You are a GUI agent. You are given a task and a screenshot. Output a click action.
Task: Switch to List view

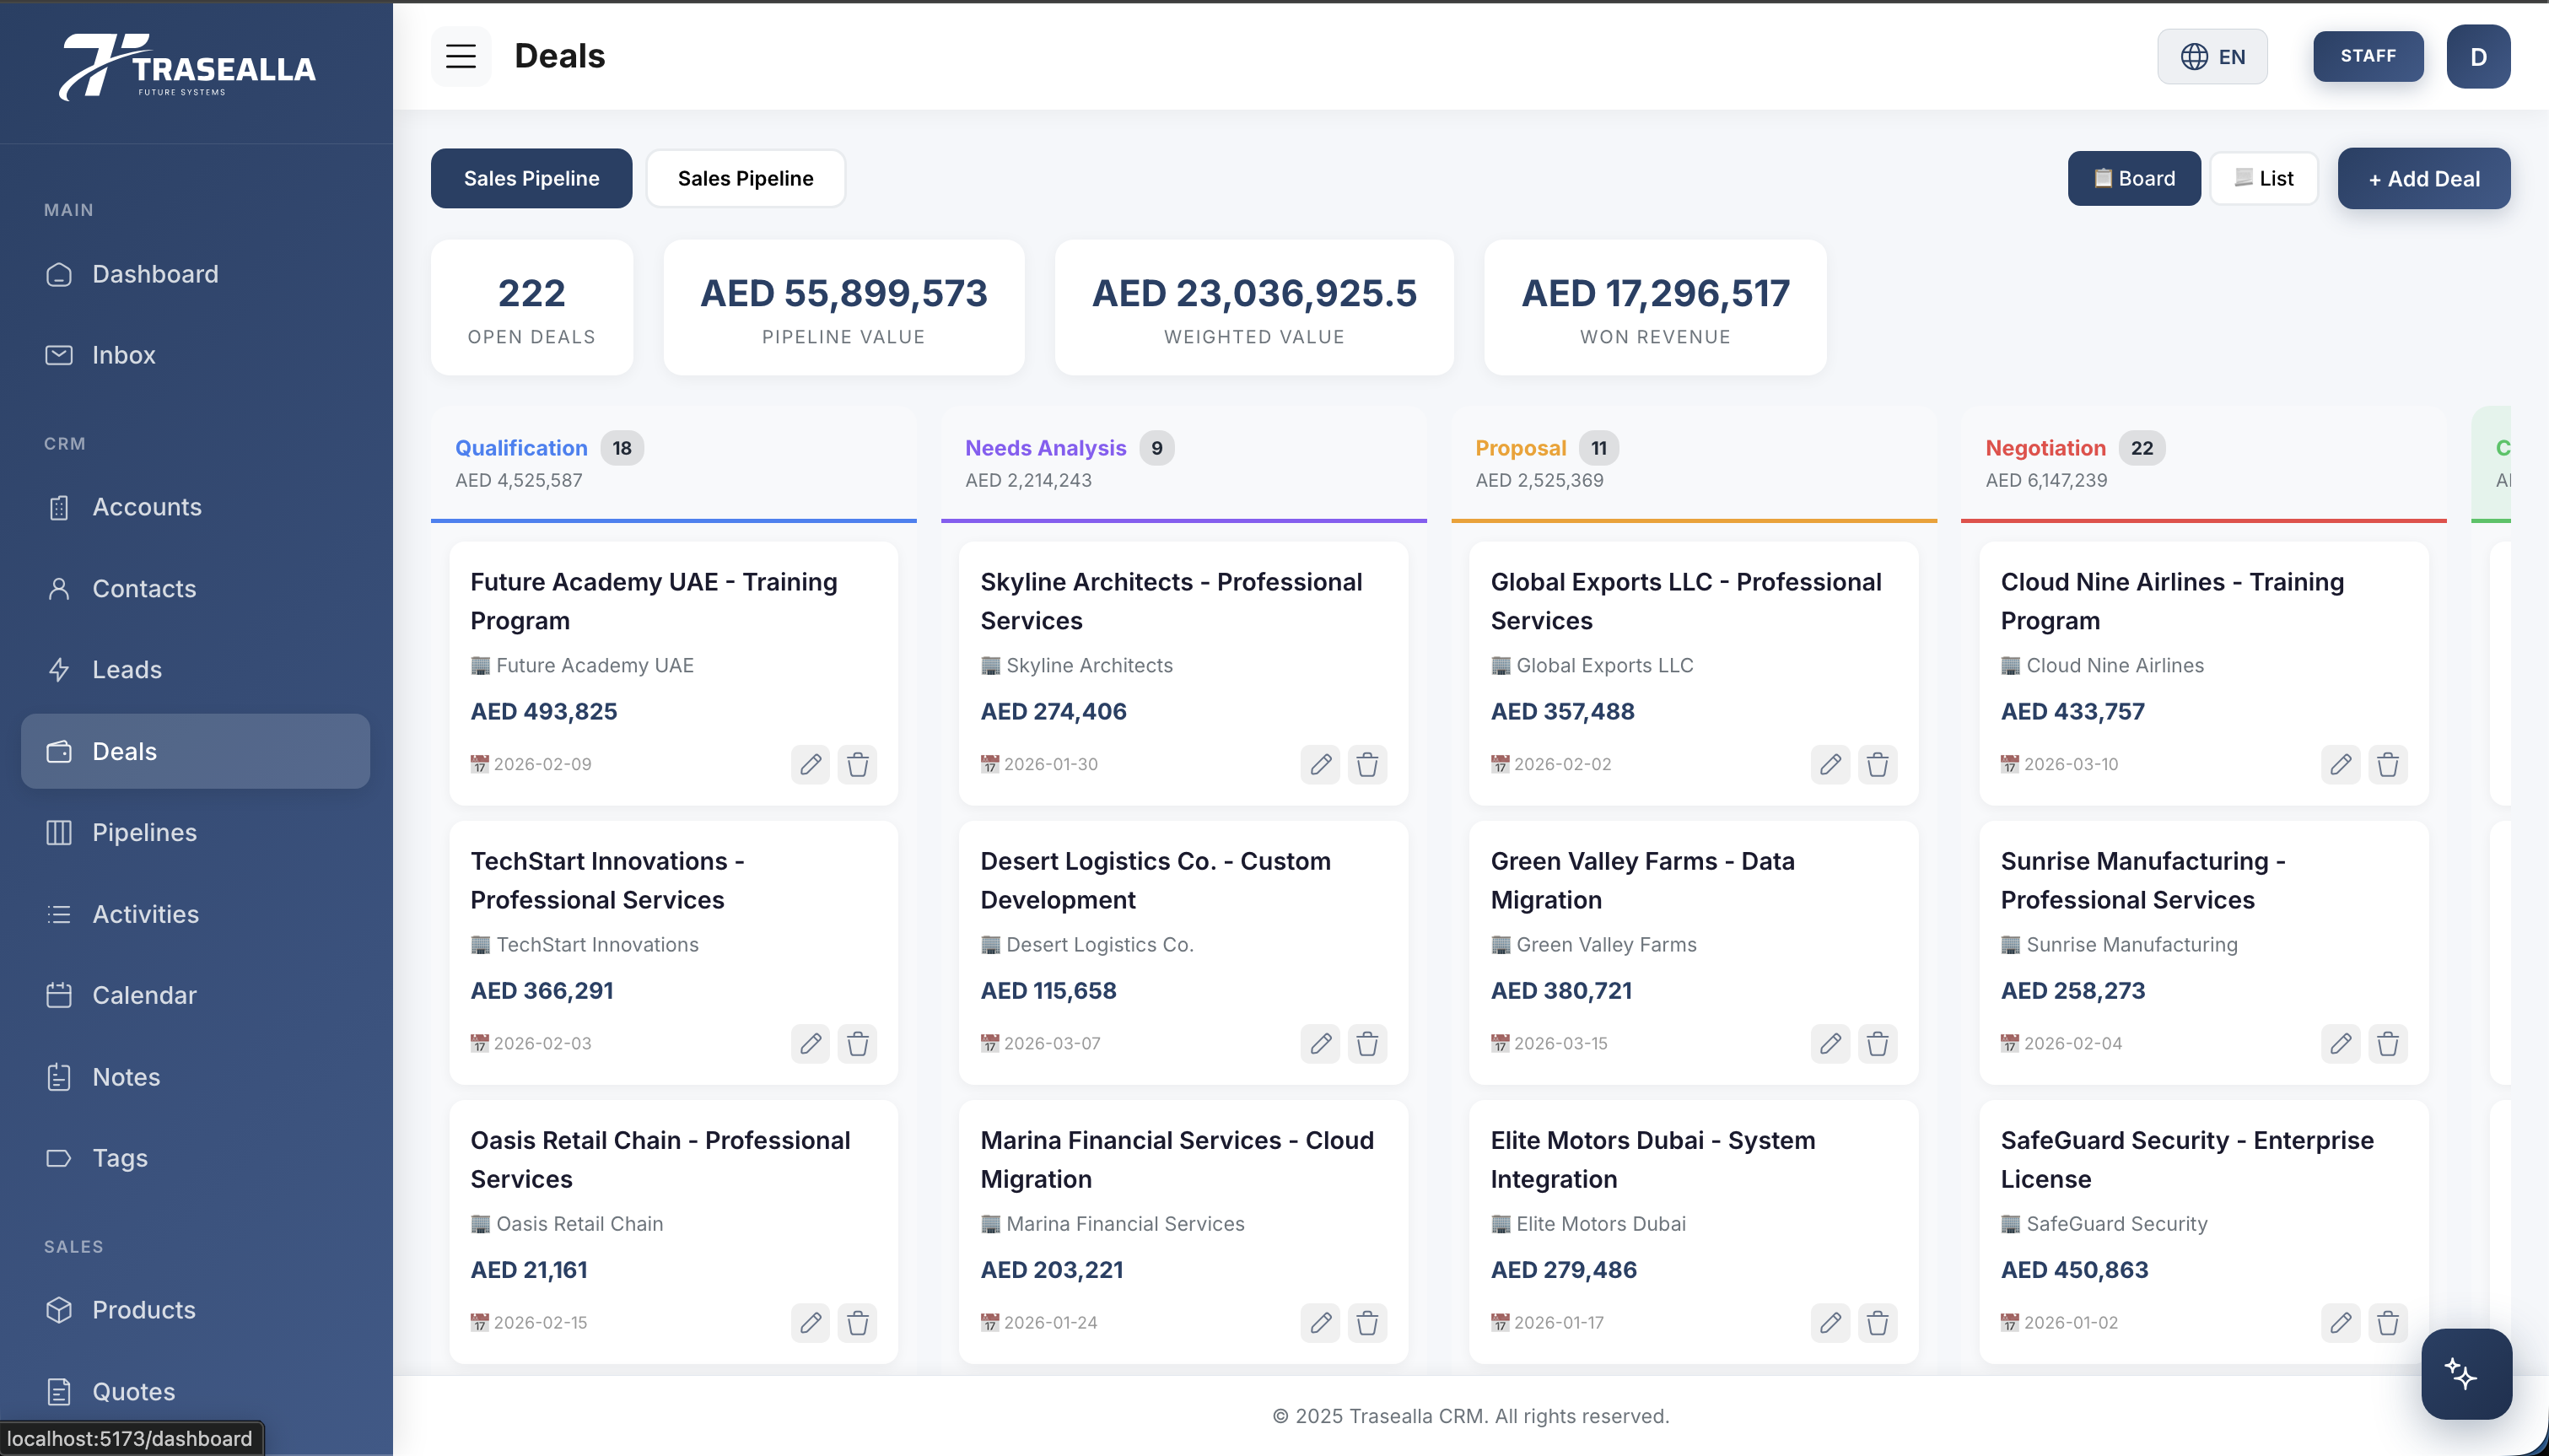pos(2264,178)
